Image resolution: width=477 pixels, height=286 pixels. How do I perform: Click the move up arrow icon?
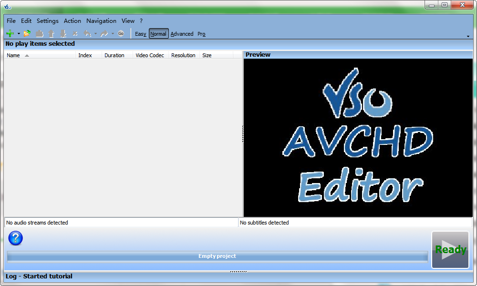tap(51, 33)
